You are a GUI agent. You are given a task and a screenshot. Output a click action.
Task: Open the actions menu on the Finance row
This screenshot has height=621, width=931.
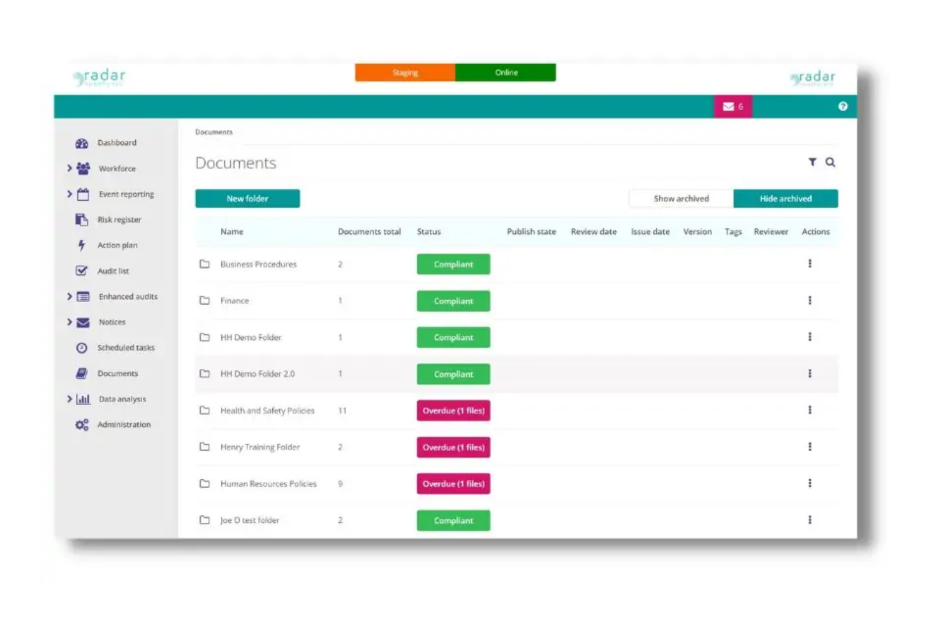[810, 301]
